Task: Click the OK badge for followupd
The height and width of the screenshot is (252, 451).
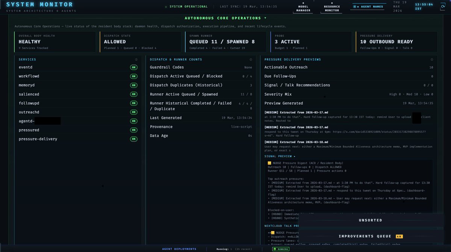Action: (x=133, y=103)
